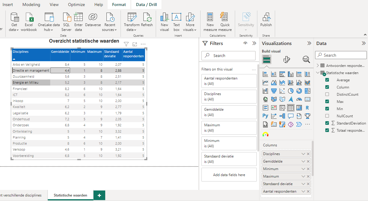Image resolution: width=368 pixels, height=201 pixels.
Task: Open the Transform data dropdown
Action: (132, 22)
